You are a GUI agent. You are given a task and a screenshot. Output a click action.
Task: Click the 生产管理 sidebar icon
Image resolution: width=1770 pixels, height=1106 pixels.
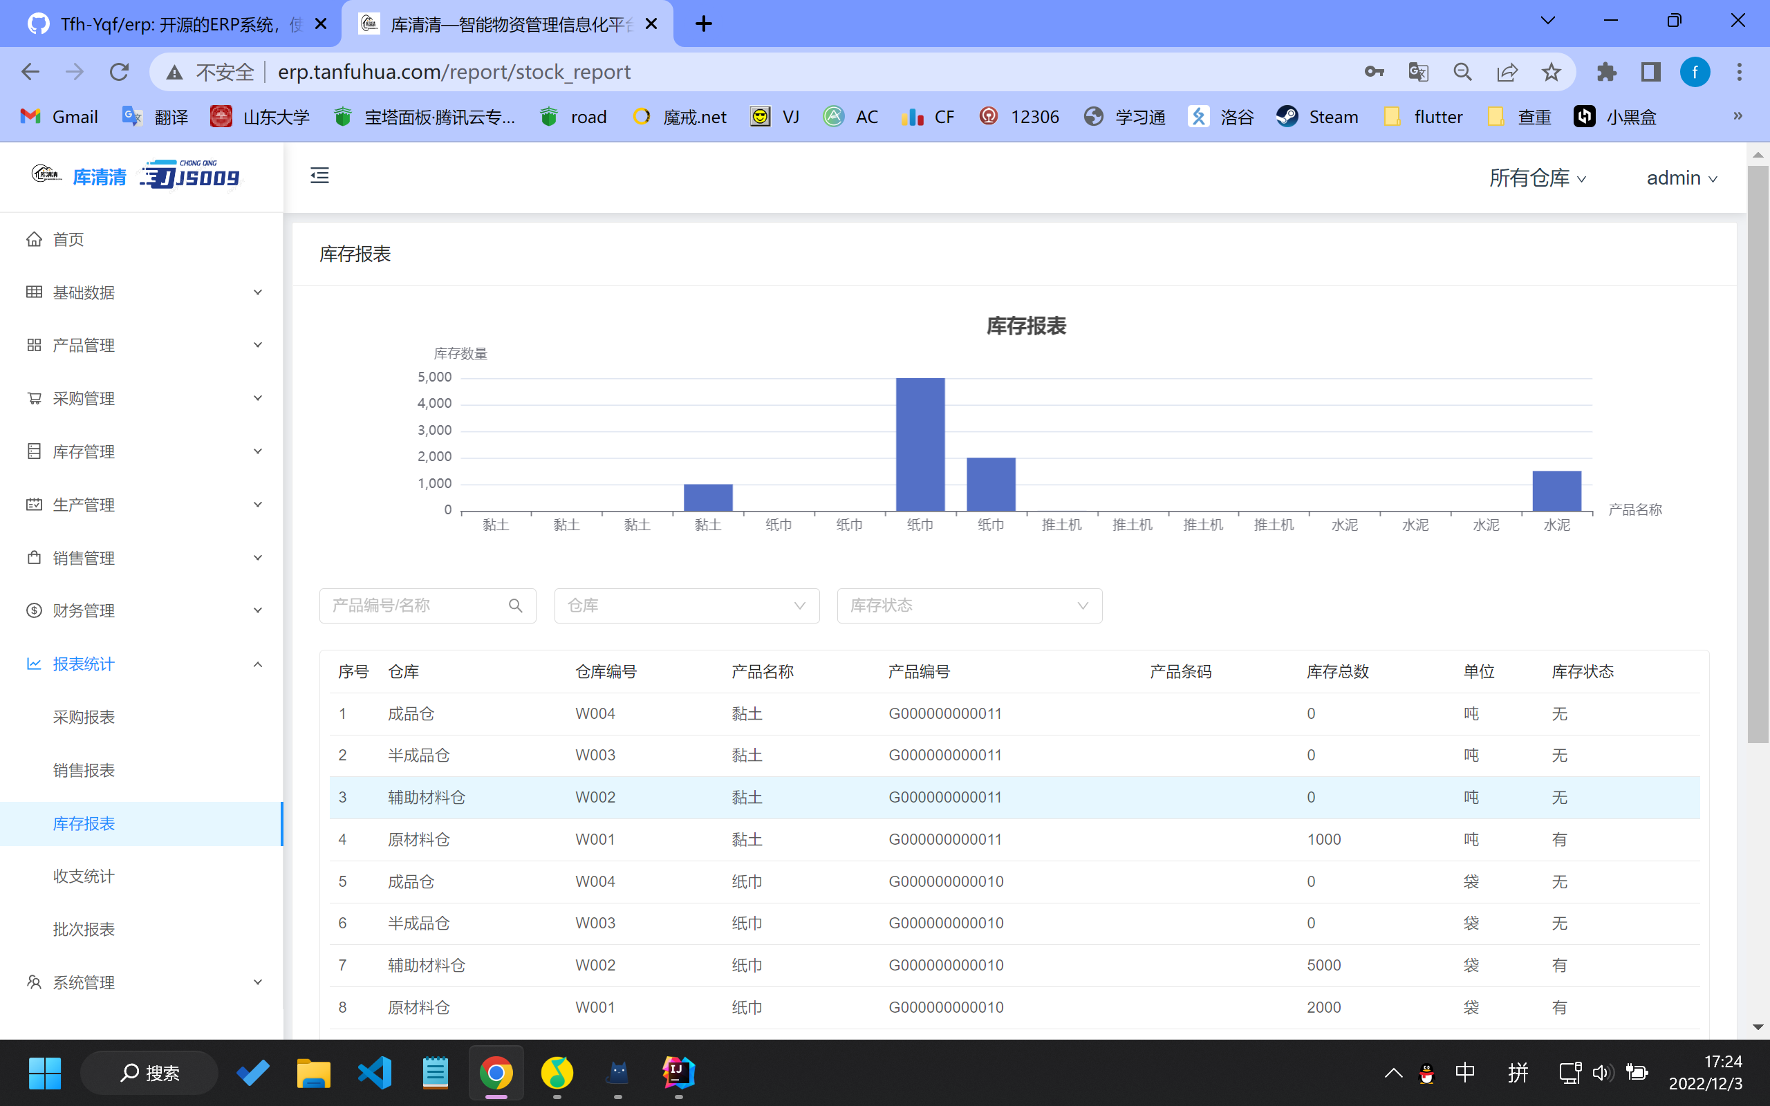[33, 505]
